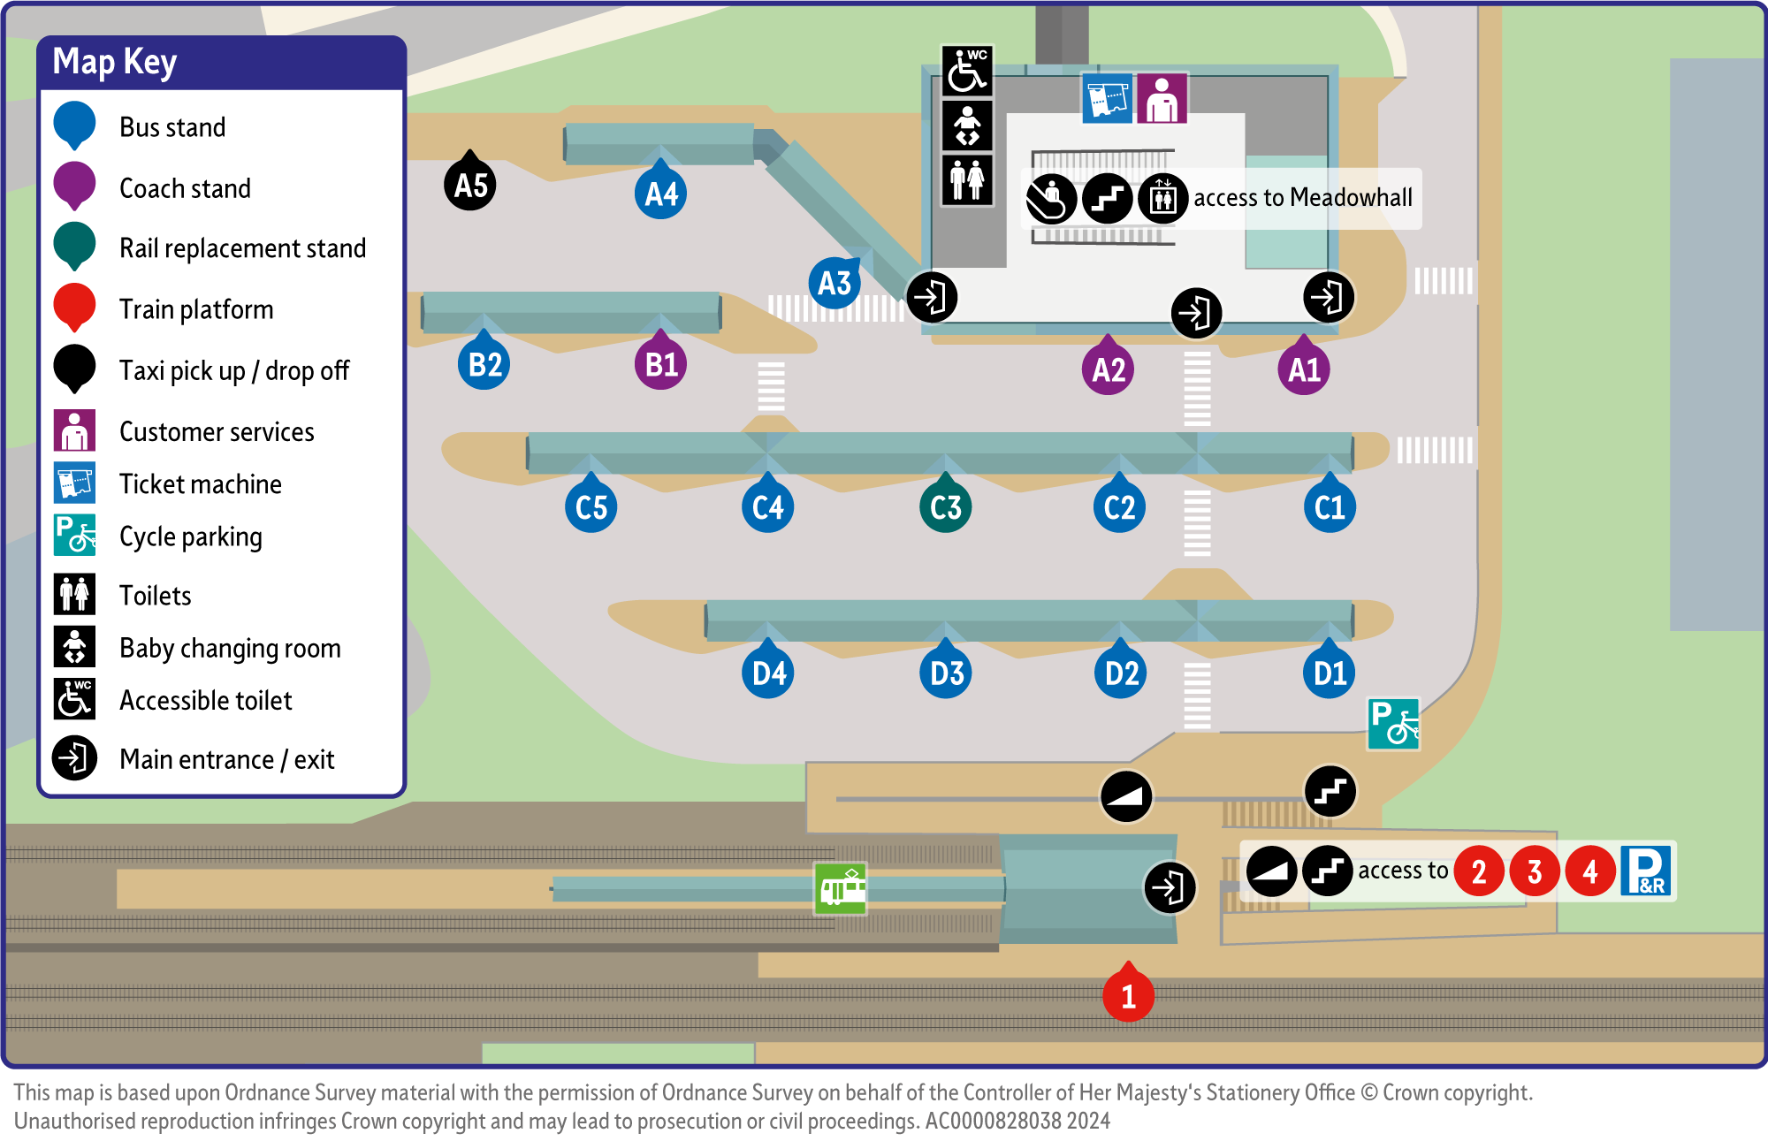Screen dimensions: 1768x1141
Task: Click the green tram stop icon
Action: pyautogui.click(x=841, y=889)
